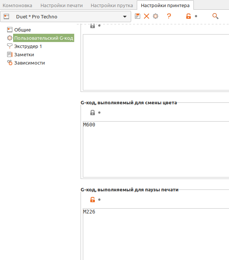Viewport: 229px width, 260px height.
Task: Open the orange question mark help icon
Action: [x=169, y=16]
